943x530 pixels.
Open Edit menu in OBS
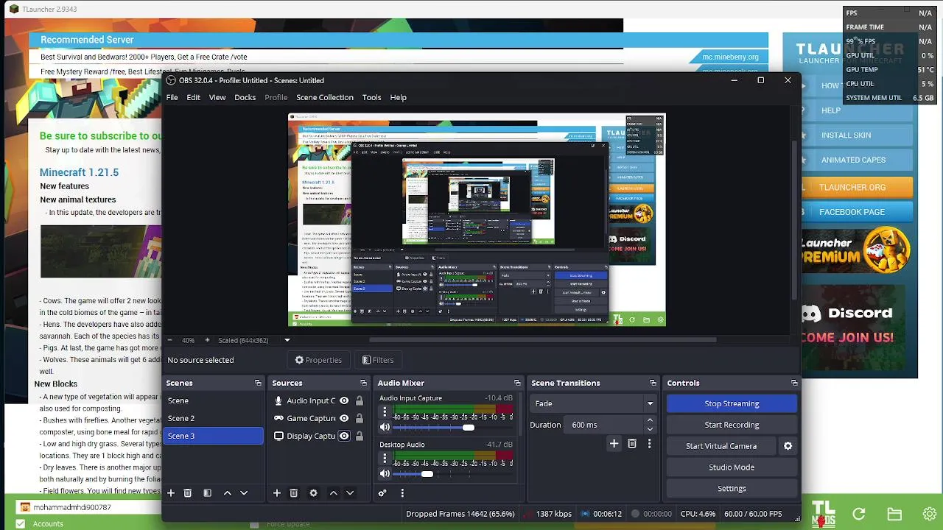(193, 97)
